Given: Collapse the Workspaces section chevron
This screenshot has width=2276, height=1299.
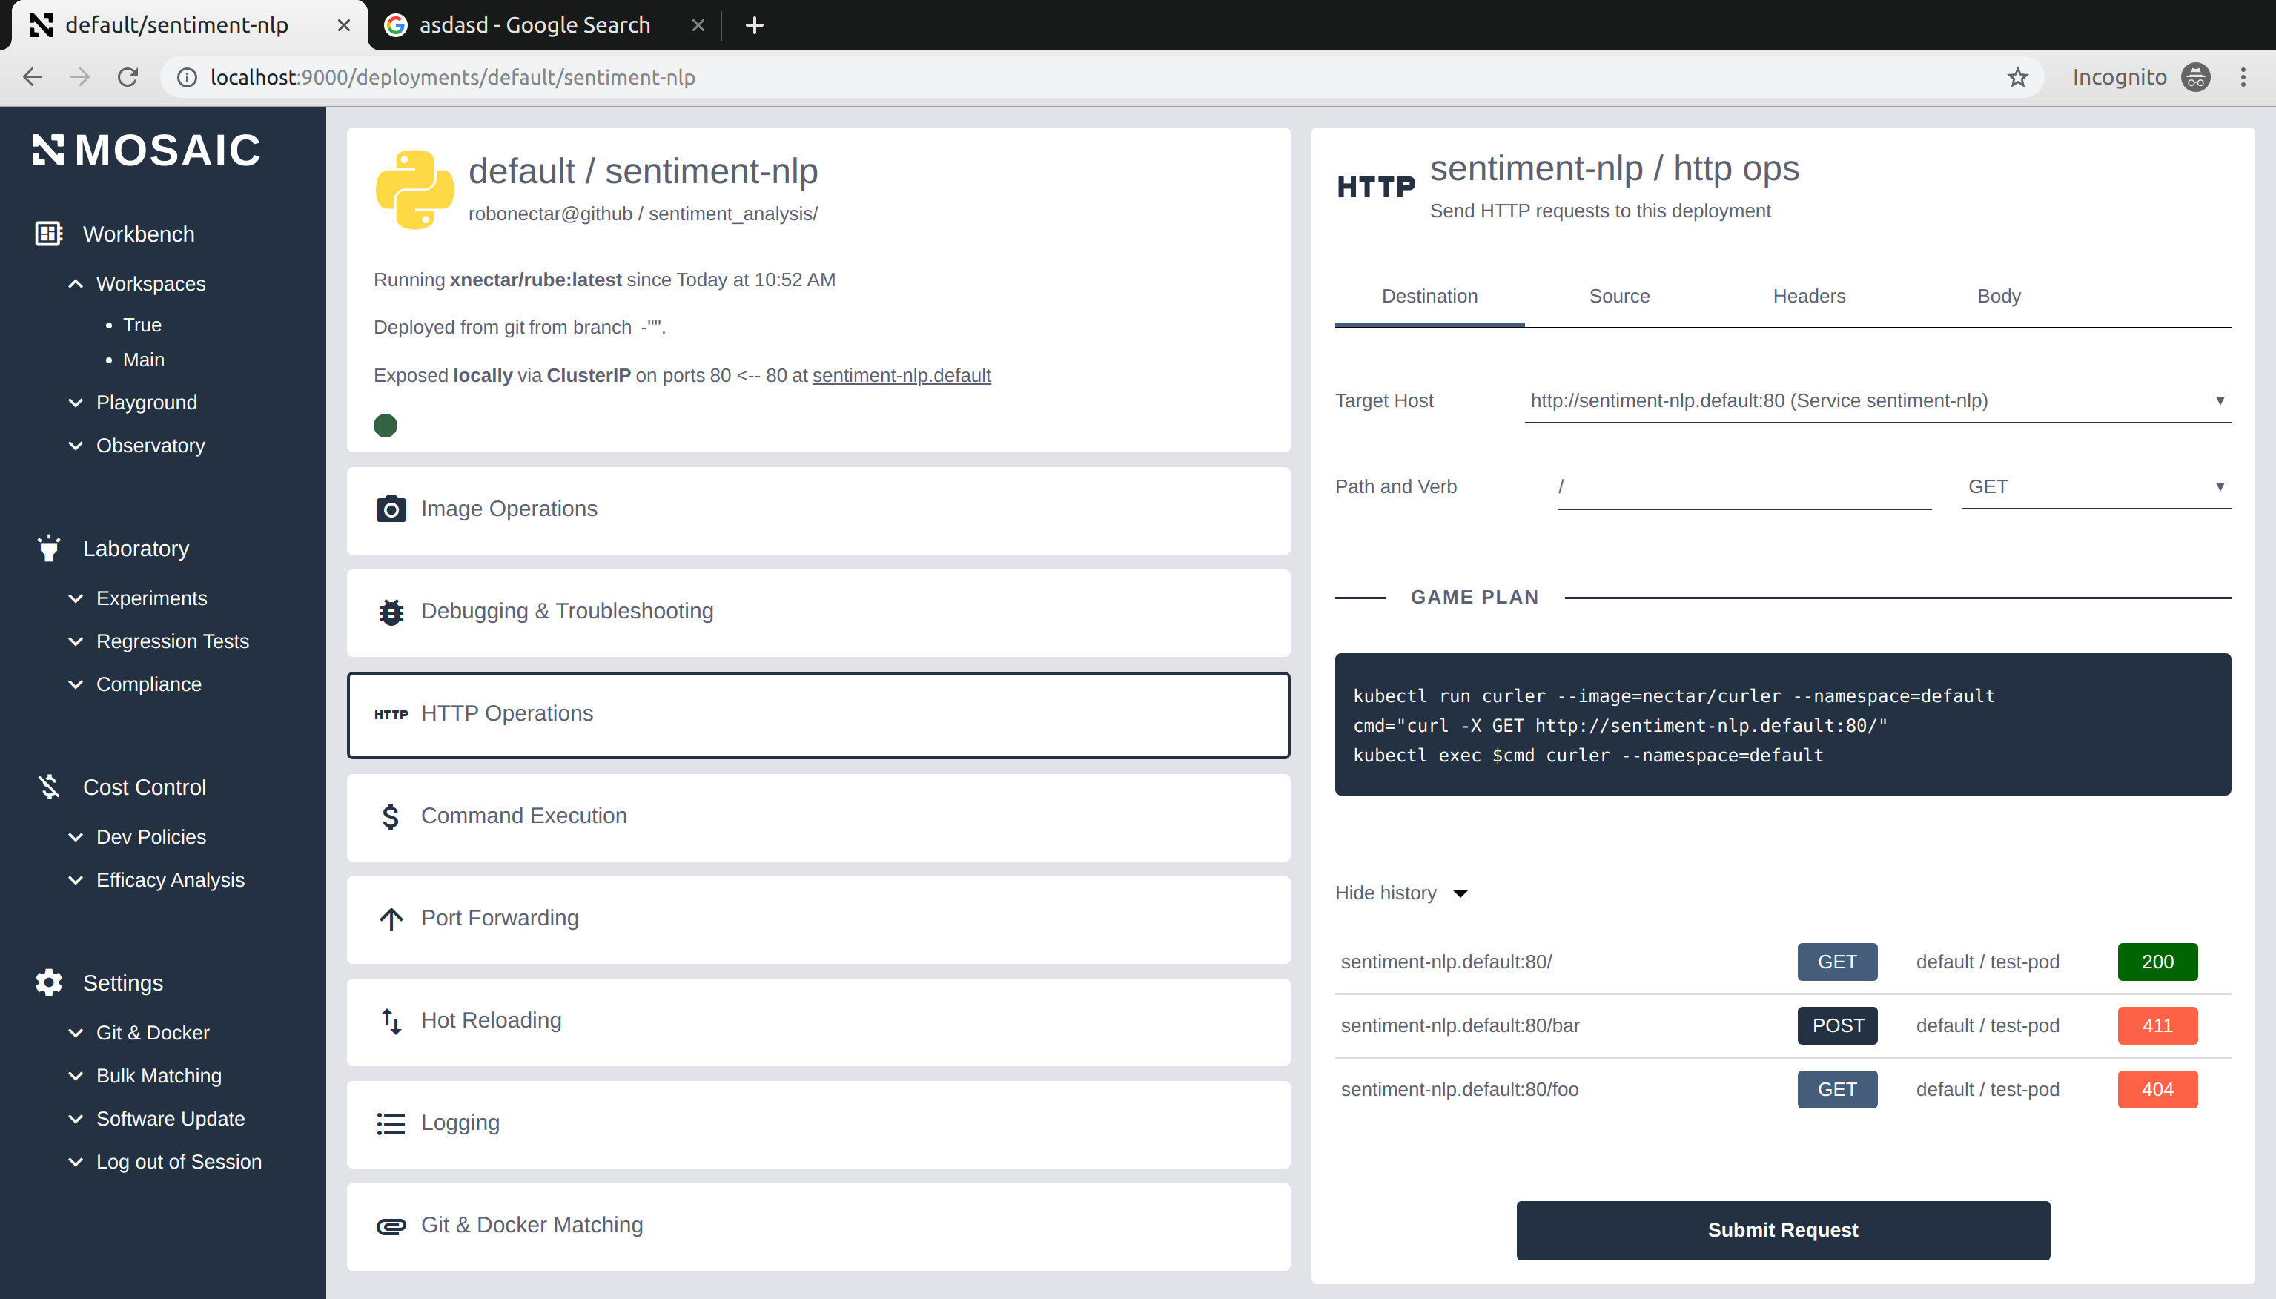Looking at the screenshot, I should point(75,284).
